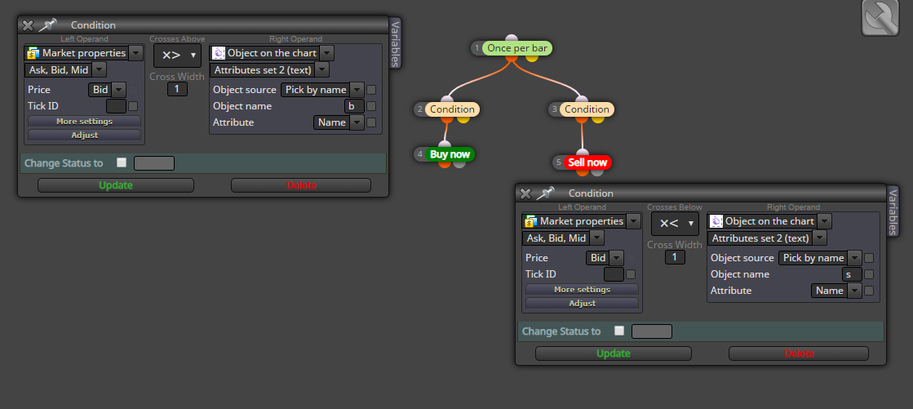Pin the lower Condition panel
Screen dimensions: 913x409
(545, 193)
